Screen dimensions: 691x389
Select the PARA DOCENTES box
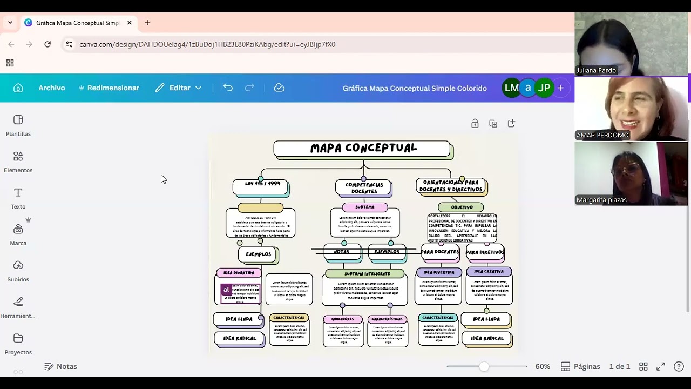point(439,252)
